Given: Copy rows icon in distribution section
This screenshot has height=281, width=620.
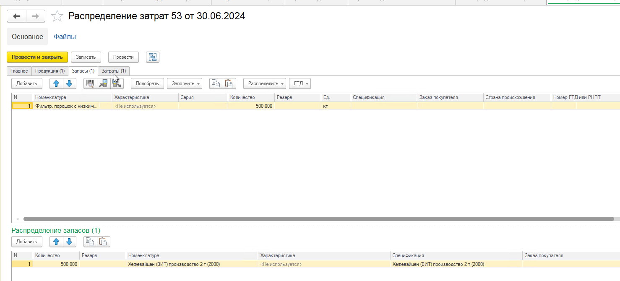Looking at the screenshot, I should 90,241.
